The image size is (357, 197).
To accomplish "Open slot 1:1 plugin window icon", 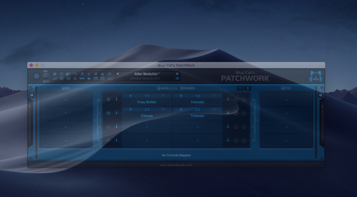I will (x=163, y=96).
